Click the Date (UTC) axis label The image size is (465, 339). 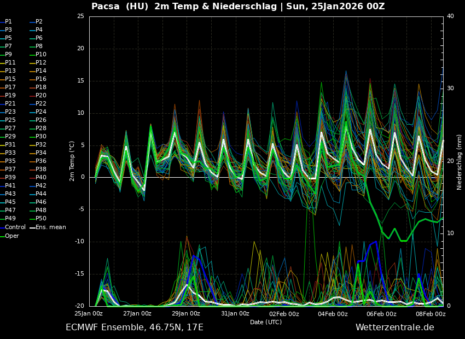(266, 322)
